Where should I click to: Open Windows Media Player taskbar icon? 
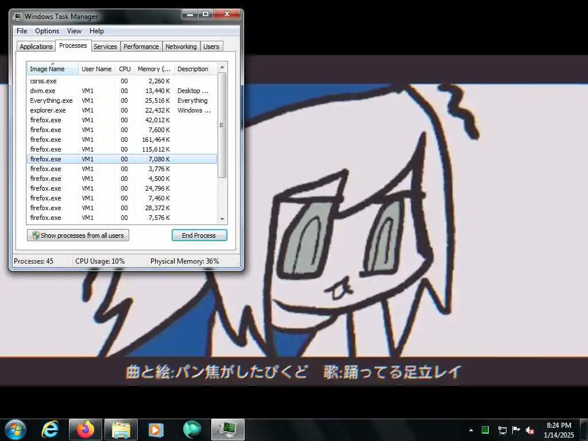(x=156, y=430)
